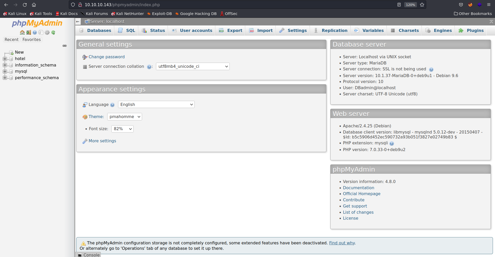Click the Home house icon in phpMyAdmin sidebar
The image size is (495, 257).
[22, 32]
